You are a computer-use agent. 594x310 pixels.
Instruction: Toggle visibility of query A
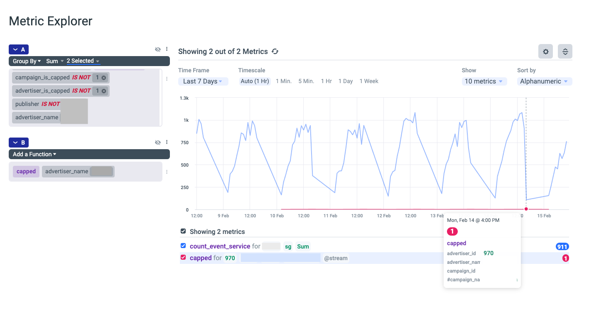(x=158, y=49)
